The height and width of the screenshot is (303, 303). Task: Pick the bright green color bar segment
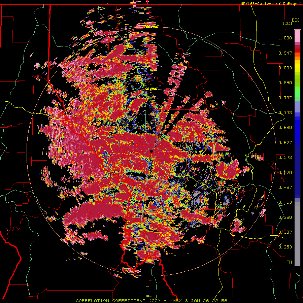click(x=297, y=92)
